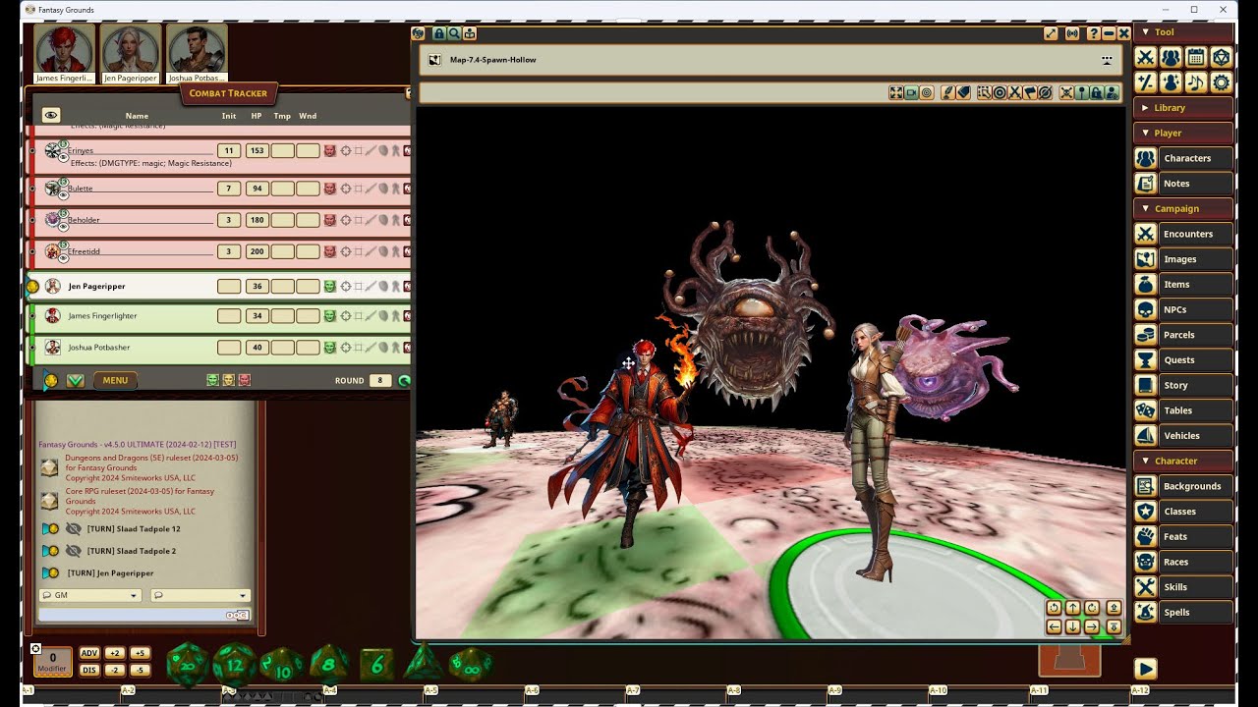Collapse the Campaign sidebar section
1258x707 pixels.
click(1183, 208)
